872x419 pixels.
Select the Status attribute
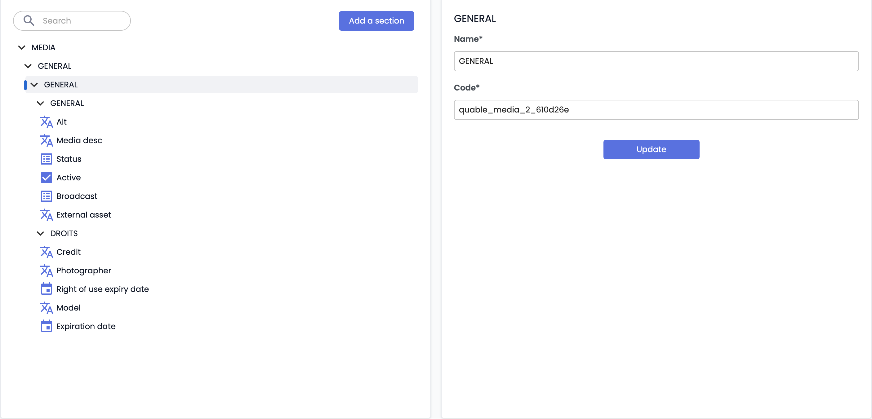(69, 159)
